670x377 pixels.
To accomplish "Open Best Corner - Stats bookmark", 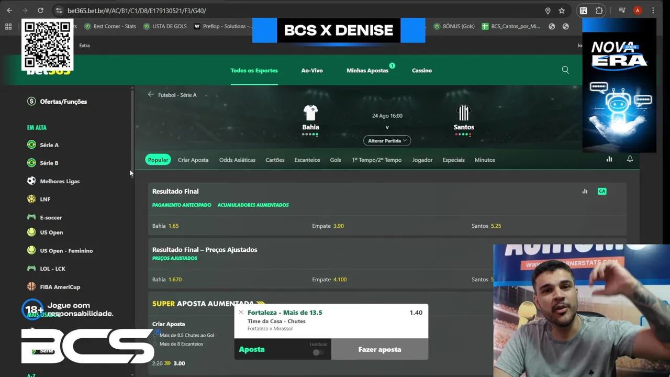I will [110, 26].
